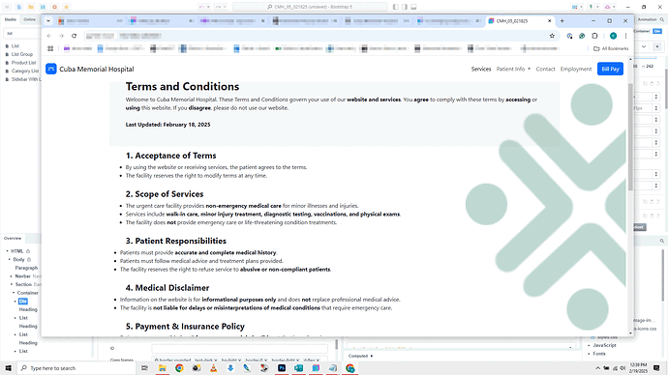This screenshot has width=668, height=375.
Task: Toggle the right panel layout icon in Bootstrap Studio
Action: 405,7
